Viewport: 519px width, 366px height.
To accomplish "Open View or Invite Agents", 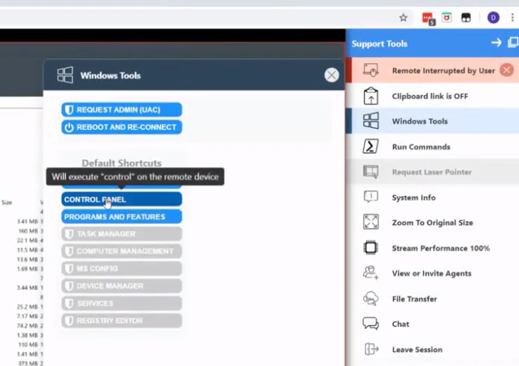I will tap(432, 273).
